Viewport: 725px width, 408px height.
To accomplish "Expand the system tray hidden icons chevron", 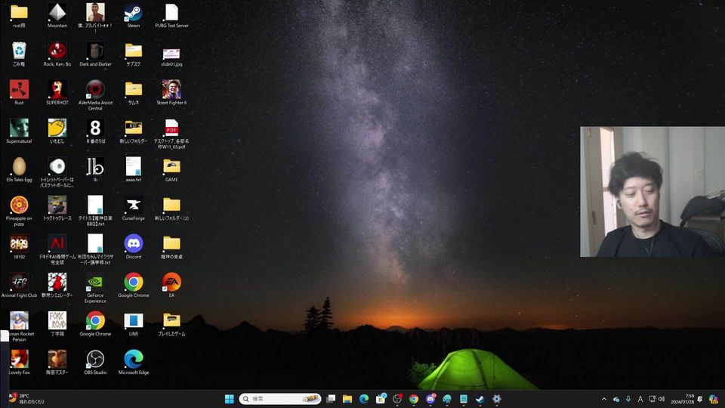I will click(603, 399).
